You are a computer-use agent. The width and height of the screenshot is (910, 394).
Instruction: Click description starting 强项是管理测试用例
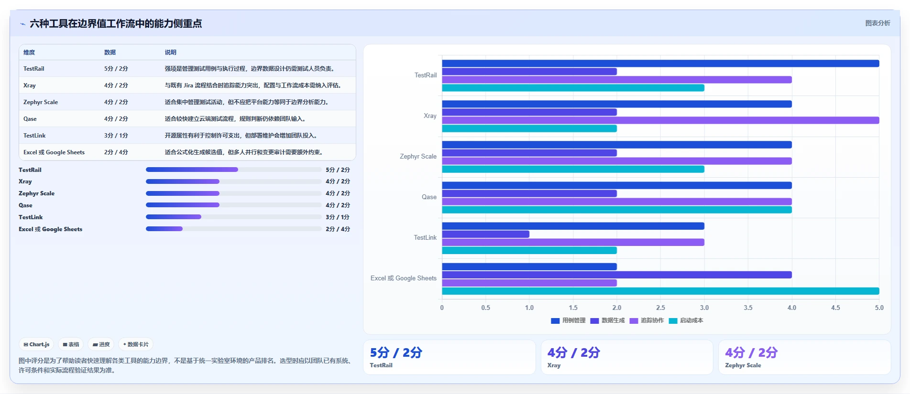point(250,69)
